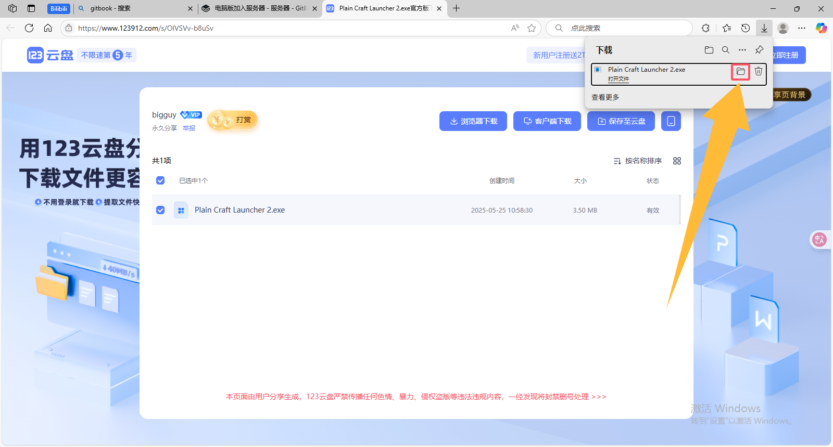
Task: Close the gitbook - 搜索 tab
Action: [x=190, y=8]
